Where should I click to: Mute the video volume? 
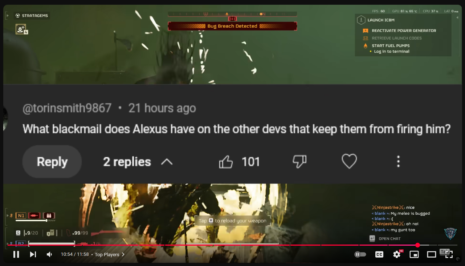click(49, 254)
